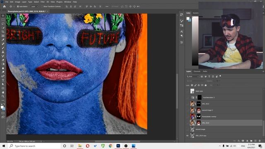
Task: Select the Hand tool
Action: [x=3, y=92]
